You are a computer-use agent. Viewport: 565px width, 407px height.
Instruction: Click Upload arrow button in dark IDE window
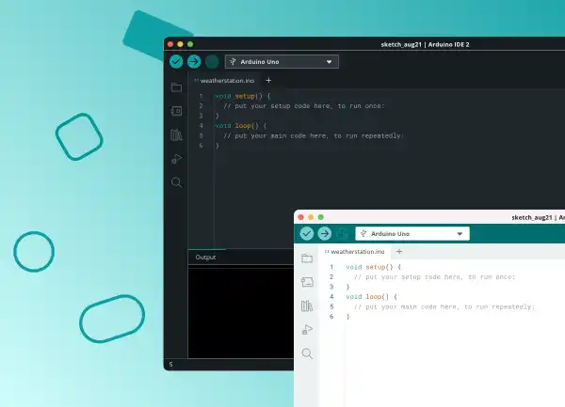point(194,61)
